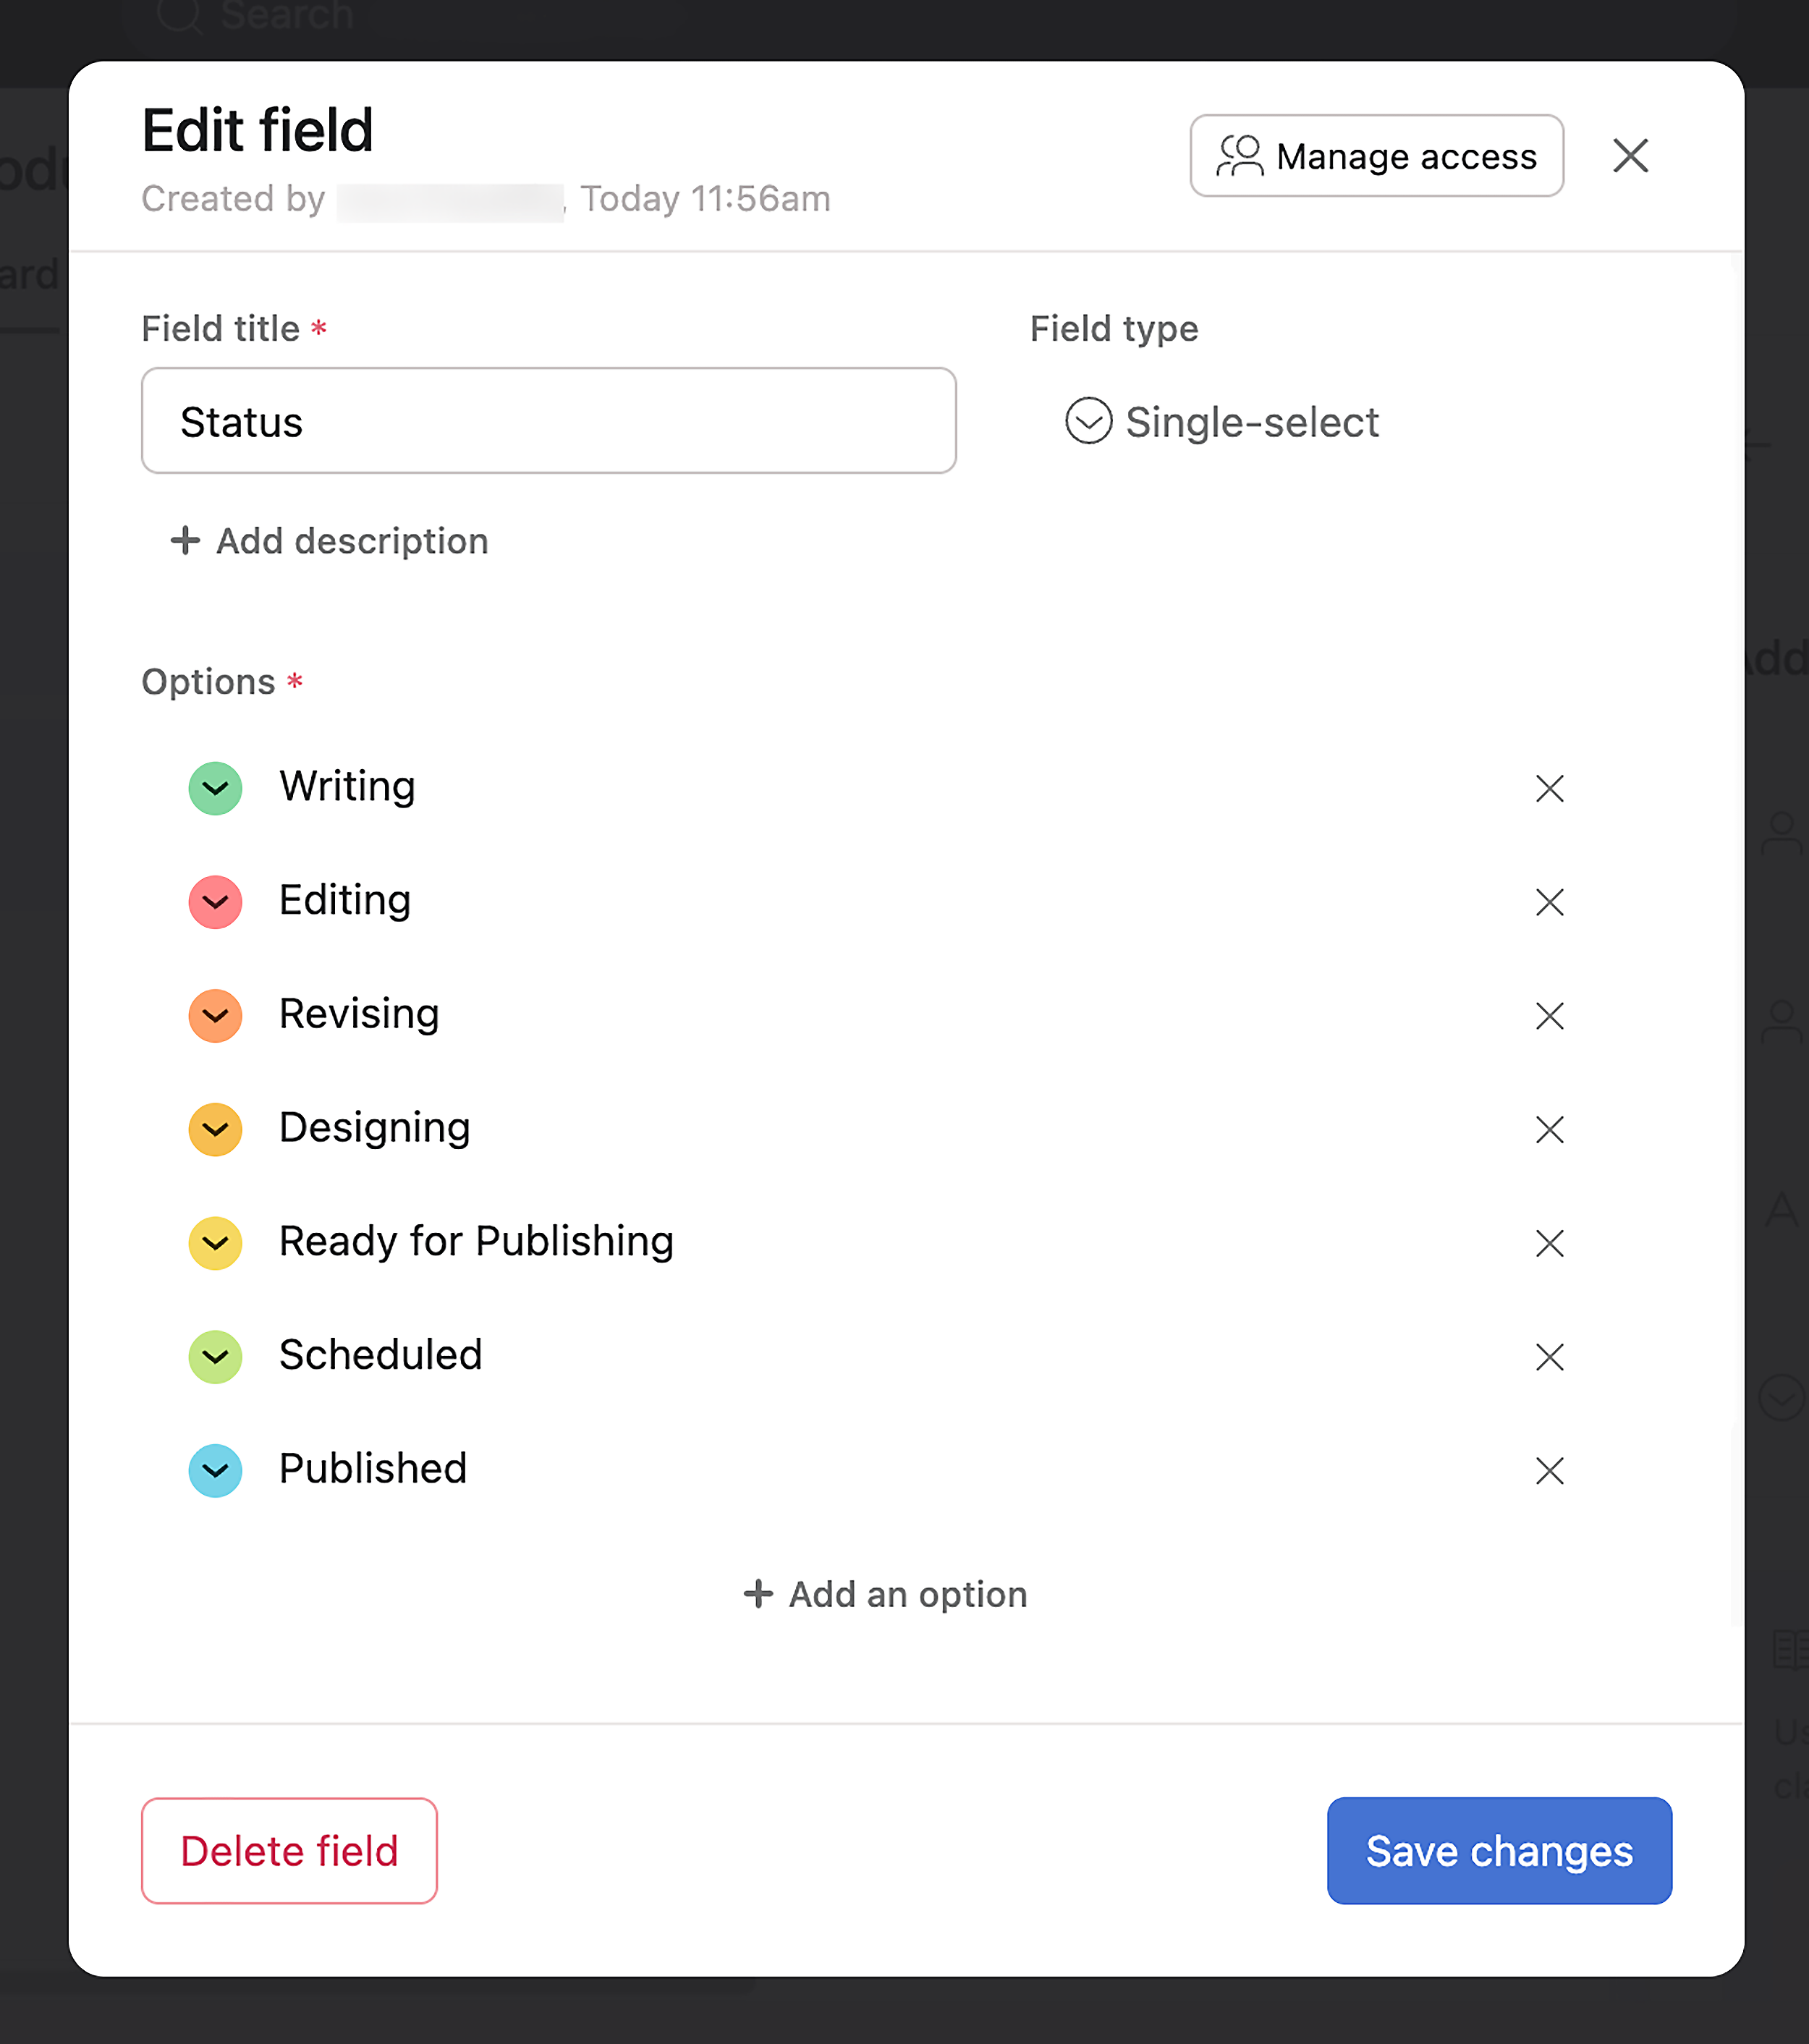Click the plus icon beside Add an option

[x=759, y=1594]
